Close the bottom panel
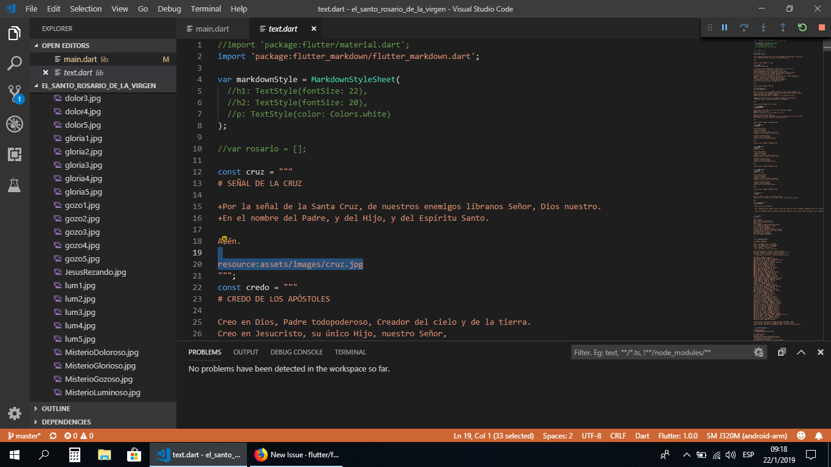This screenshot has width=831, height=467. [x=821, y=352]
